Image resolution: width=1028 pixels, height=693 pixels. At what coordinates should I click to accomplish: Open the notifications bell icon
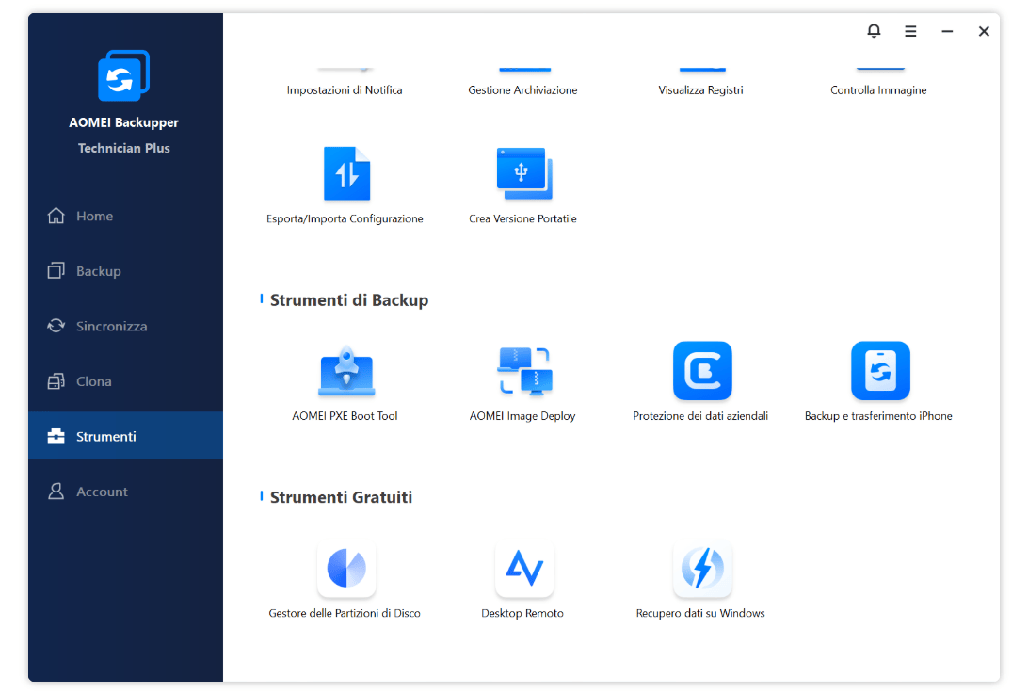click(874, 31)
